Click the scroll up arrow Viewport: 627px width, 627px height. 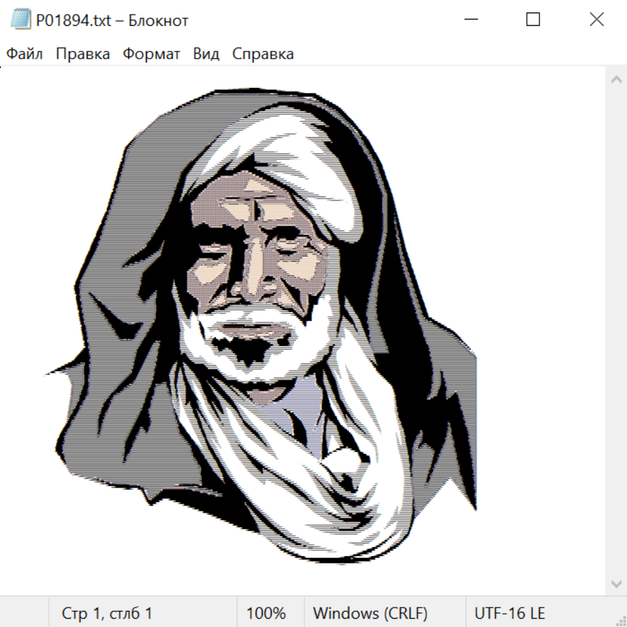click(616, 80)
